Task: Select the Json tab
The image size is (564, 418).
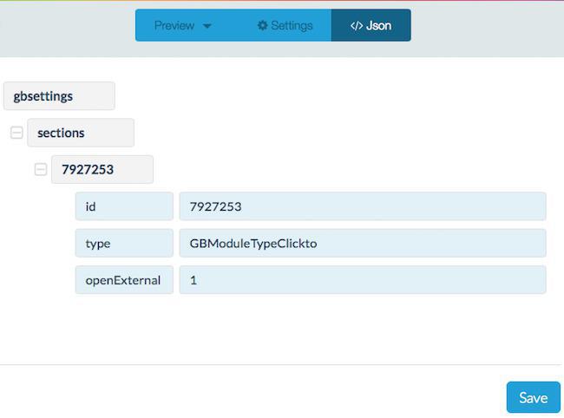Action: (371, 26)
